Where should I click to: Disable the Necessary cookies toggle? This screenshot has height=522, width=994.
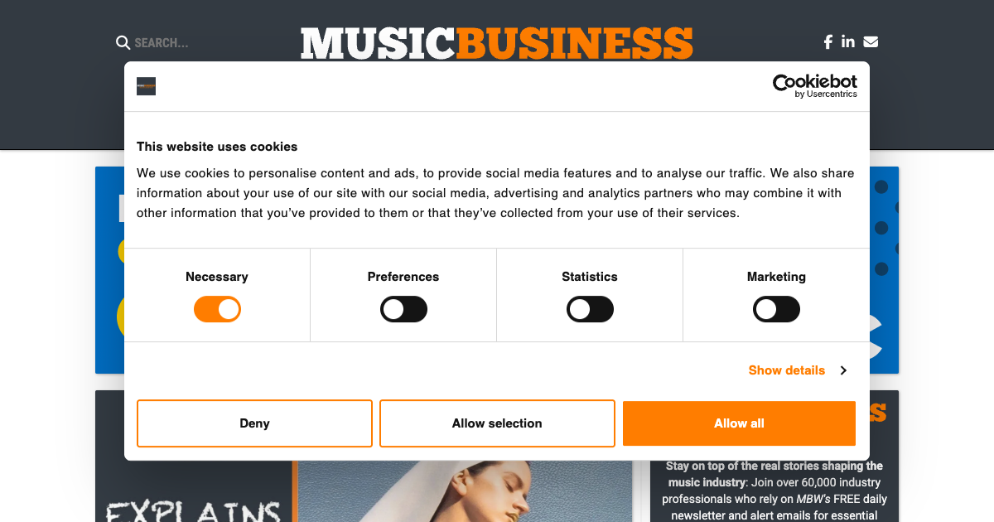coord(217,308)
